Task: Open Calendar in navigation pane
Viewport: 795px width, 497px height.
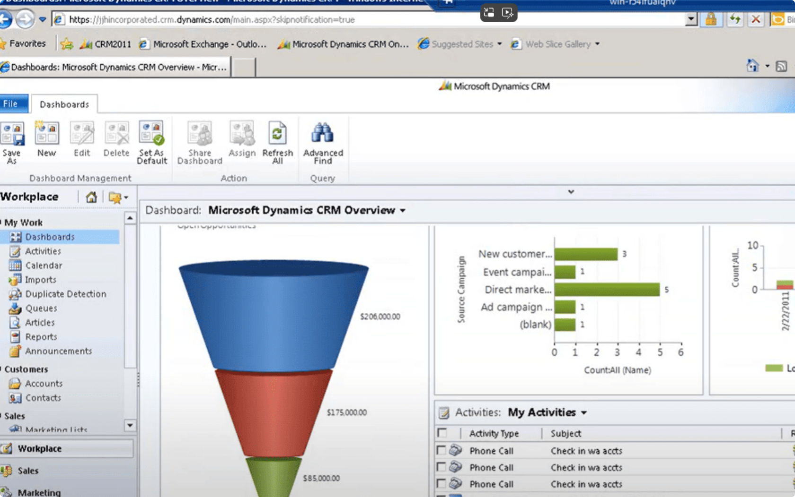Action: pos(44,266)
